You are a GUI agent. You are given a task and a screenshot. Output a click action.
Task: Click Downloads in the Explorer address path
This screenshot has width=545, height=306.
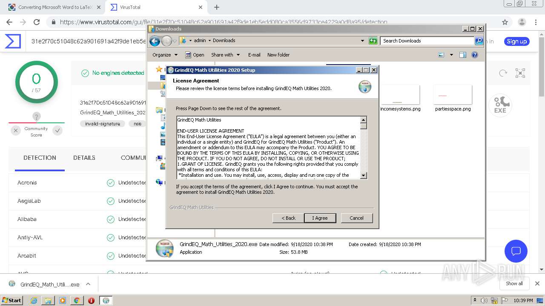tap(224, 41)
